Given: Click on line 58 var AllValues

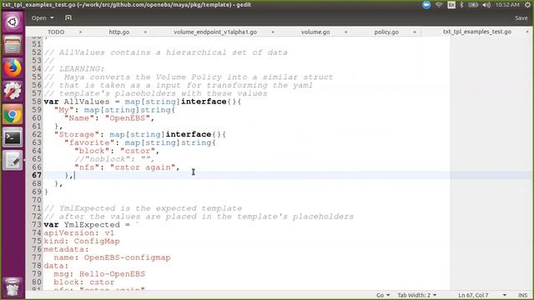Looking at the screenshot, I should coord(143,102).
